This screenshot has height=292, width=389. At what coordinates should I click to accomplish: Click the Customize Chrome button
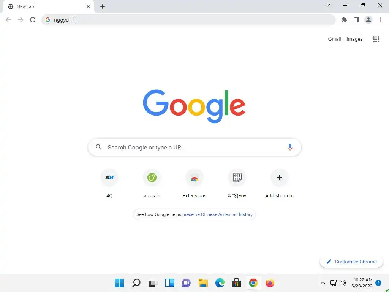351,262
